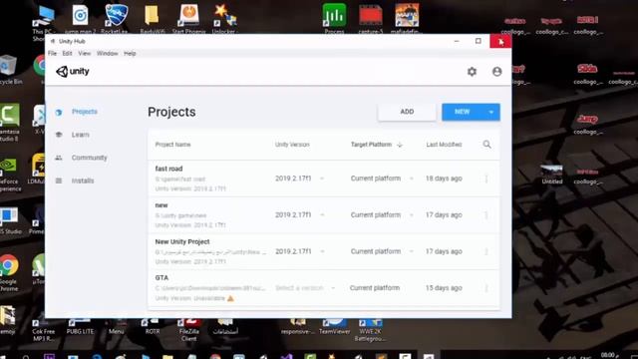
Task: Expand the NEW button dropdown arrow
Action: [491, 112]
